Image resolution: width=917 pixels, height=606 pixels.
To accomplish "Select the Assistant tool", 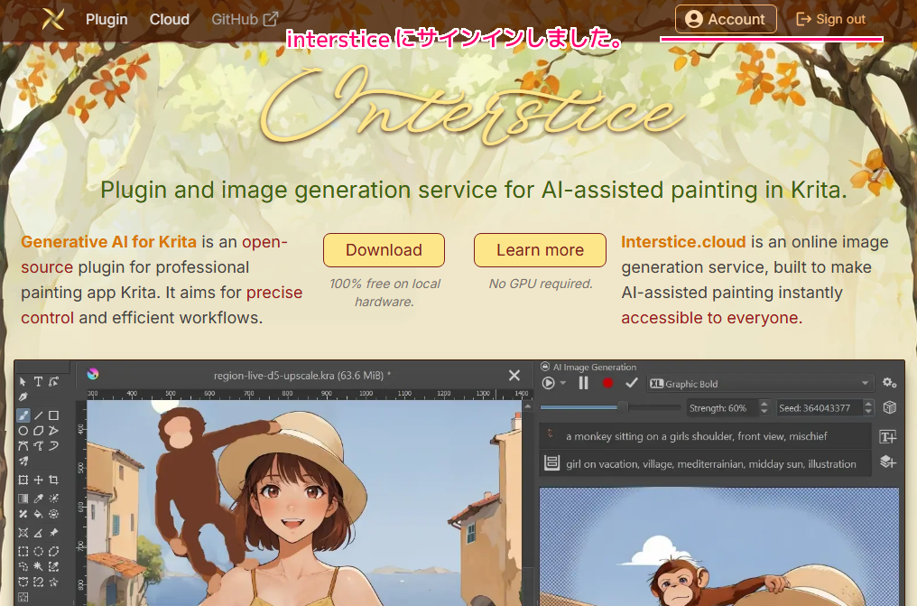I will tap(23, 532).
